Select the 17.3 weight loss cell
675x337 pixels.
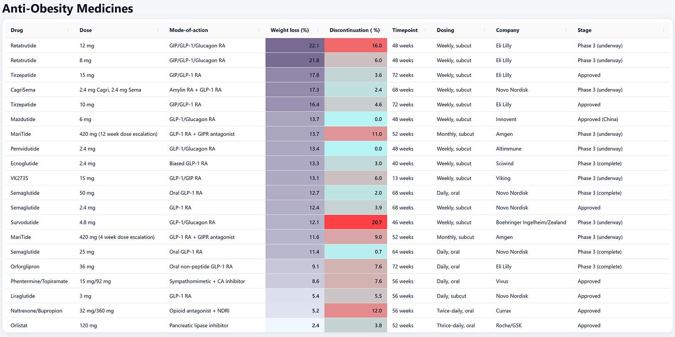295,90
